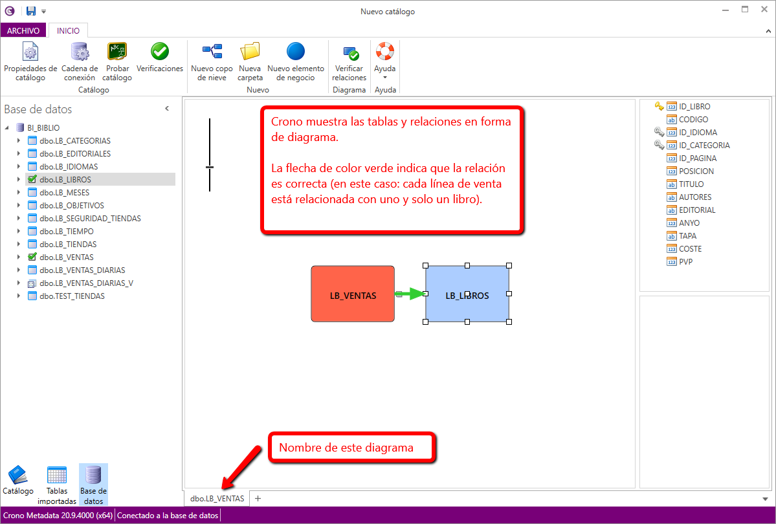Run Probar catálogo tool
This screenshot has height=524, width=776.
[116, 62]
